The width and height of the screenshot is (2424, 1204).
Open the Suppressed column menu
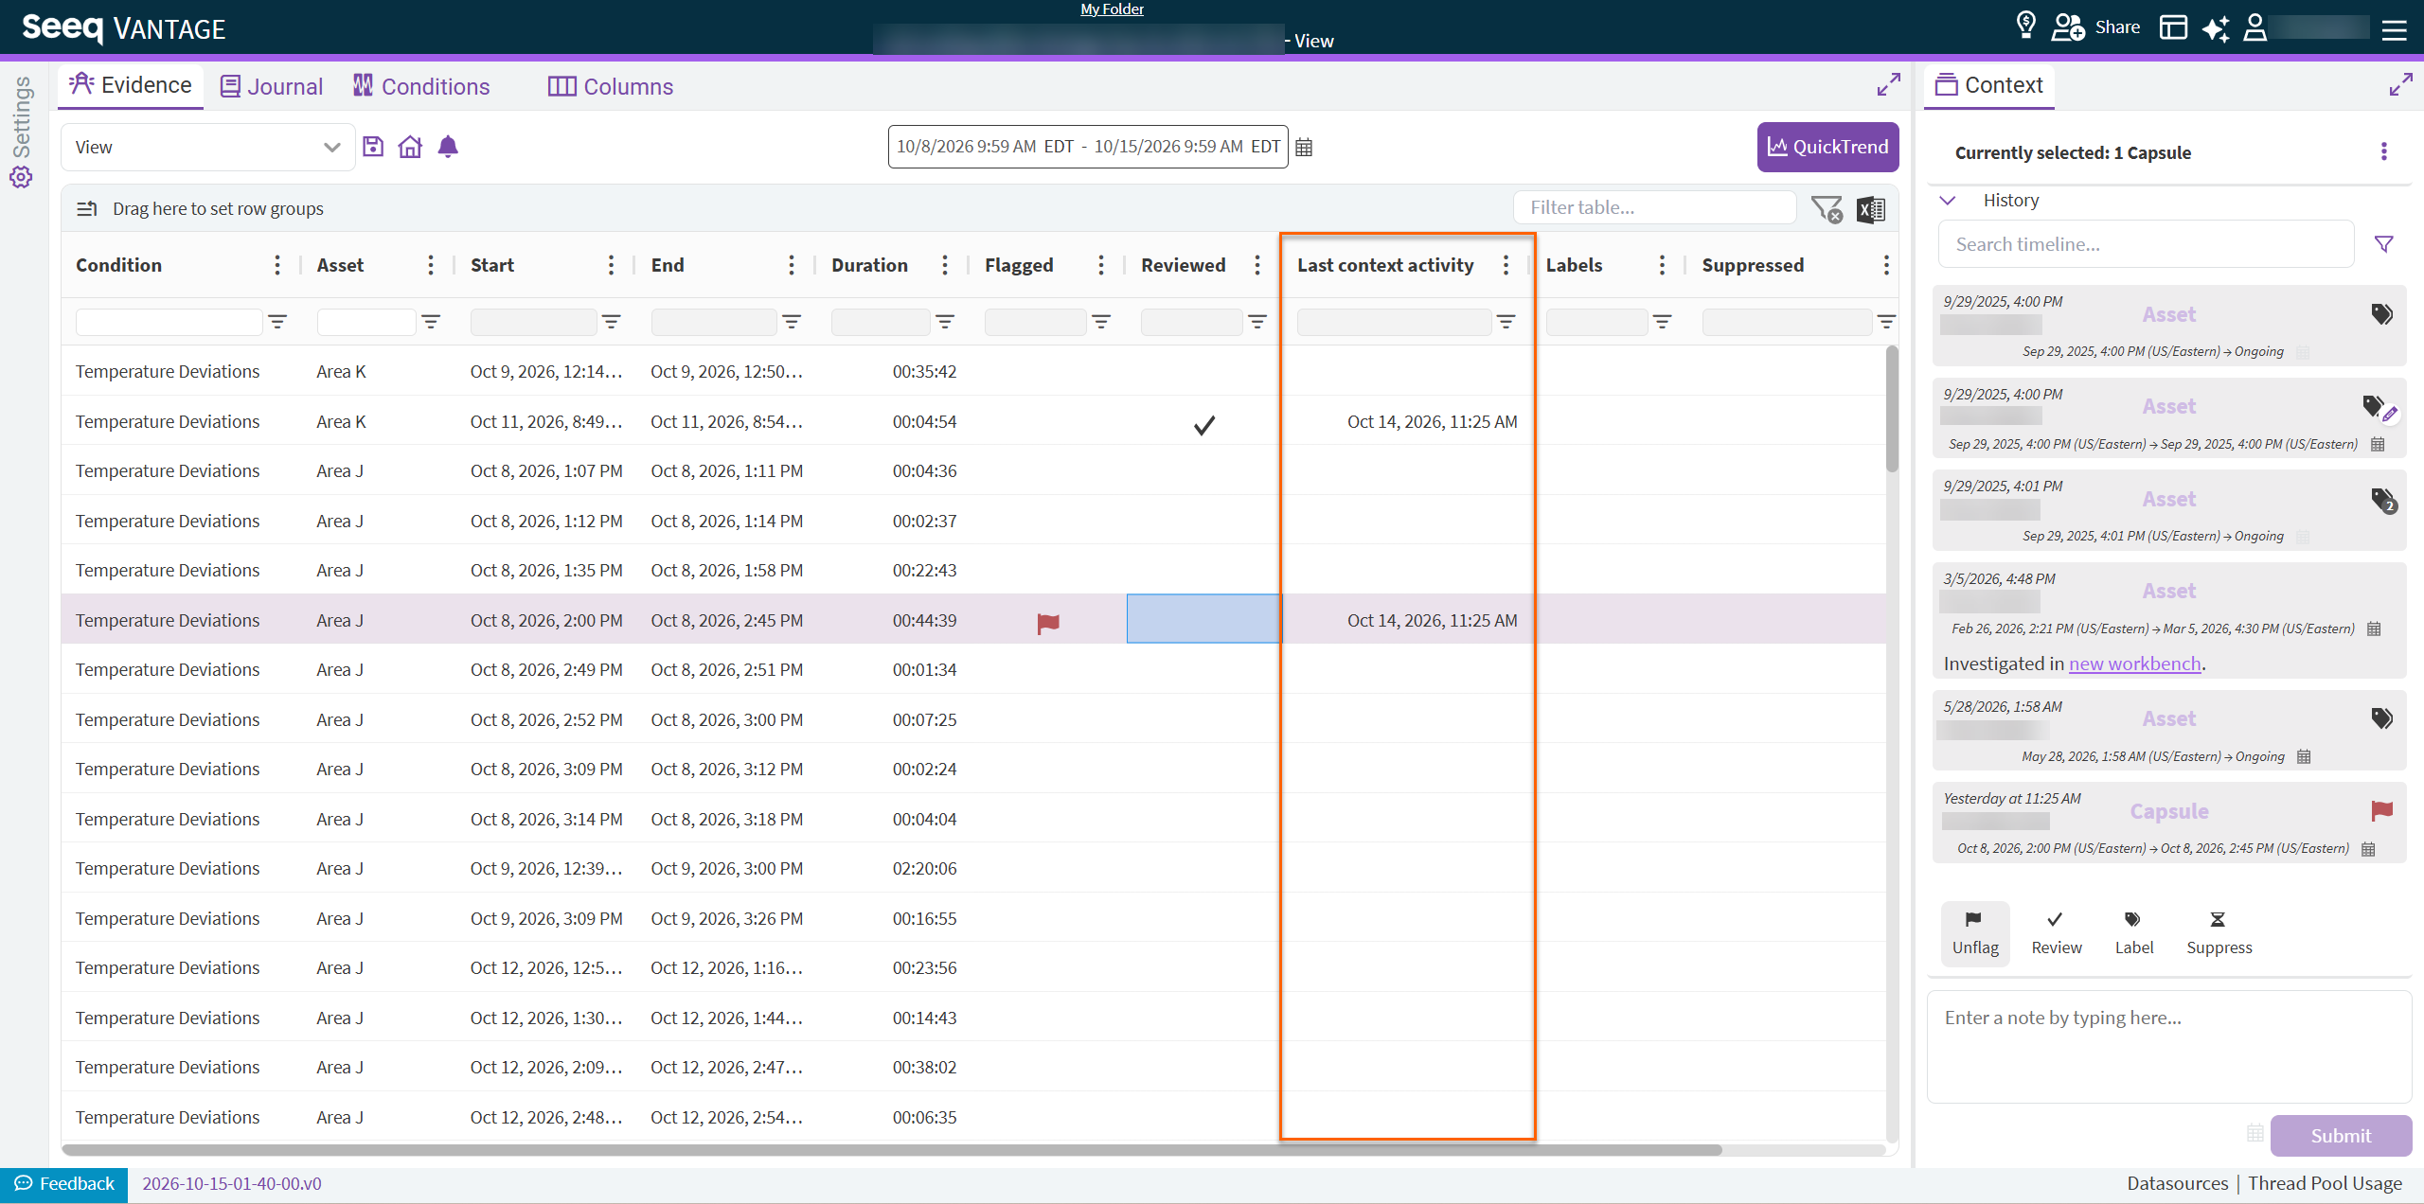click(x=1886, y=265)
